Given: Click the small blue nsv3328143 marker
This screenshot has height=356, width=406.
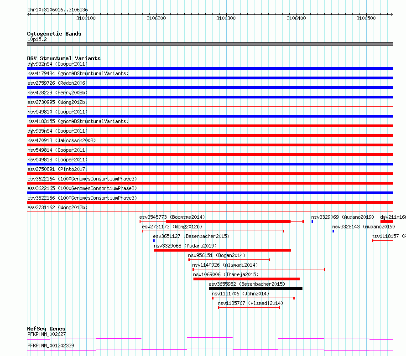Looking at the screenshot, I should 333,231.
